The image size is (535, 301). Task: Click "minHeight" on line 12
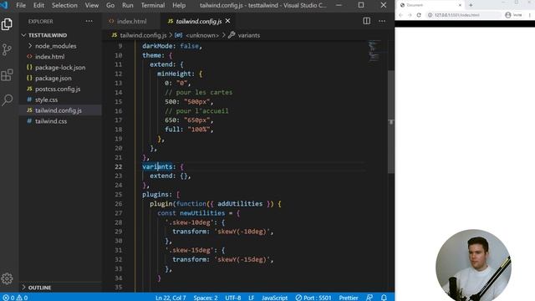[x=174, y=74]
